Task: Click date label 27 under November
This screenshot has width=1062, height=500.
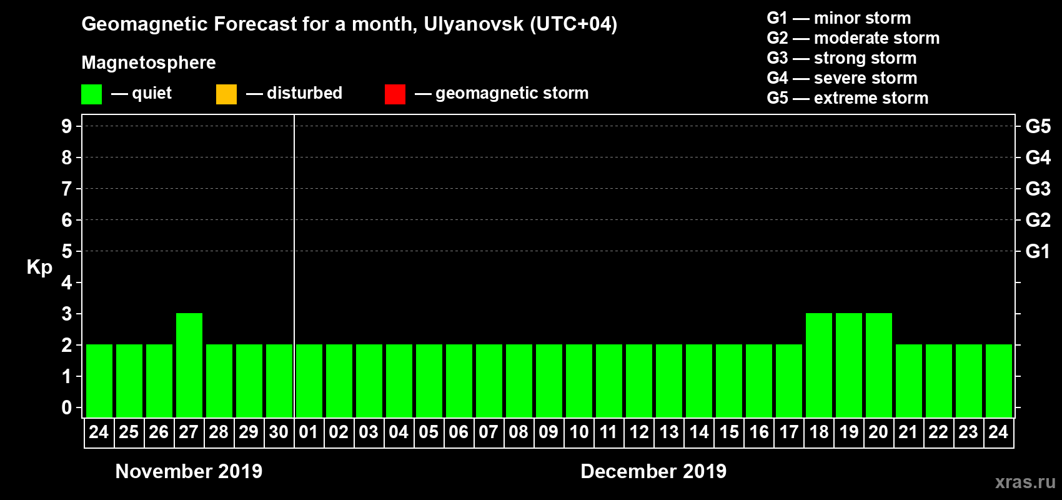Action: (x=189, y=432)
